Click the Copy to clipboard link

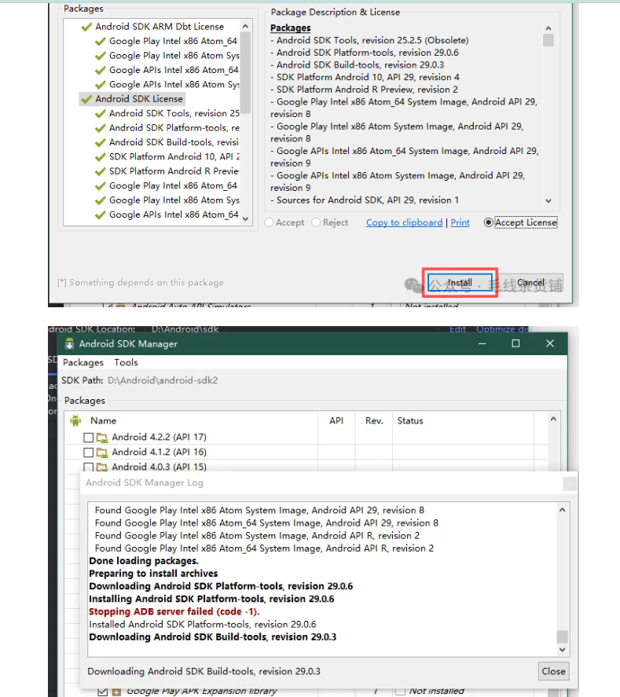coord(404,222)
